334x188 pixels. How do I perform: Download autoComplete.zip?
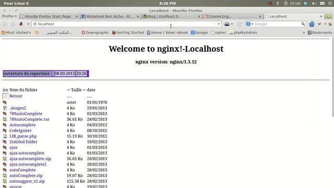point(26,175)
